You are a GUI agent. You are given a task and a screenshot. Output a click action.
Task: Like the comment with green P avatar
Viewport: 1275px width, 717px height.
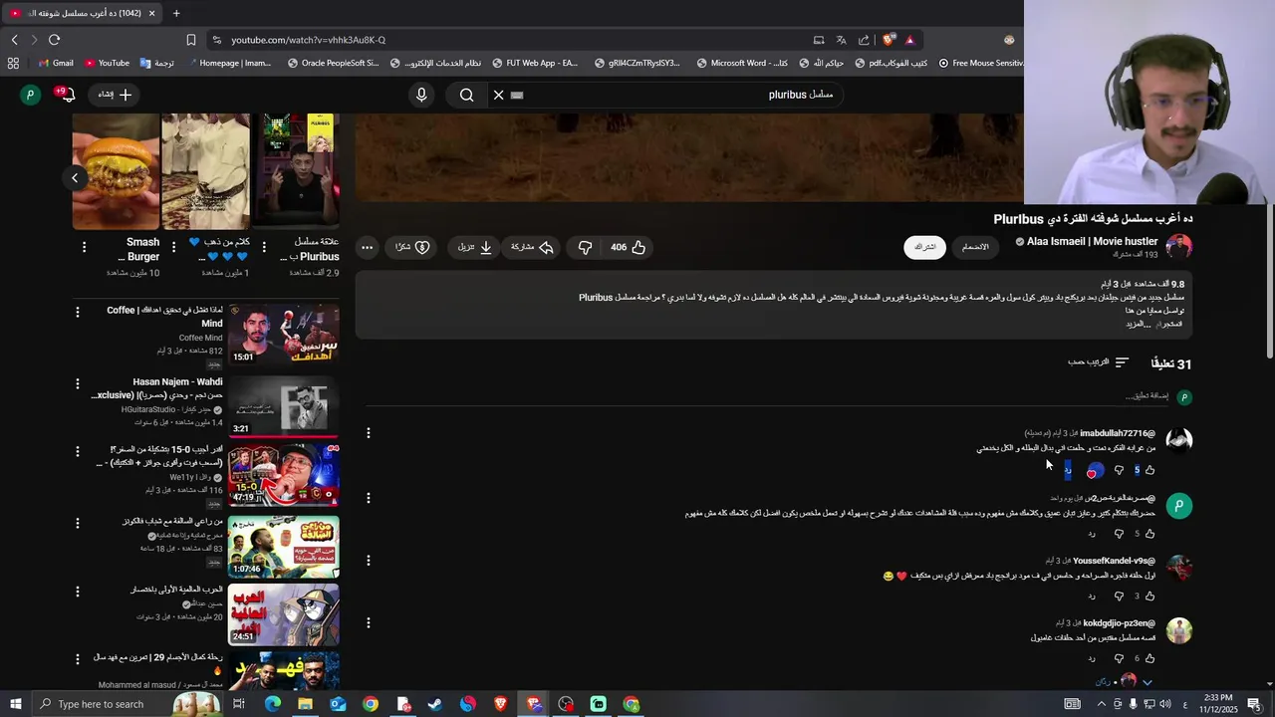1150,533
